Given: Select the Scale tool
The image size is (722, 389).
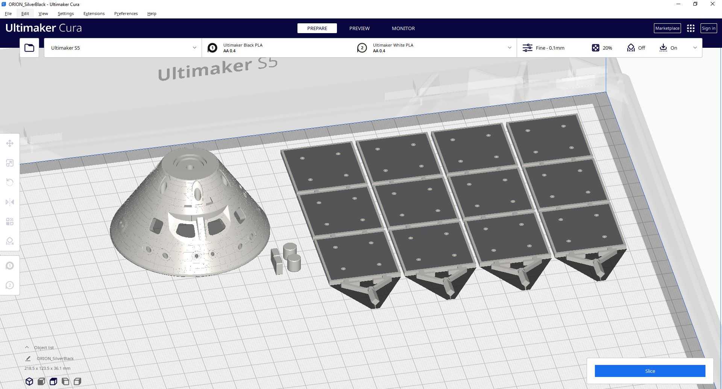Looking at the screenshot, I should point(10,163).
